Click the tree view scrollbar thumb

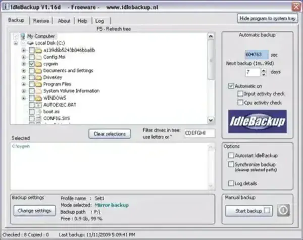point(211,60)
